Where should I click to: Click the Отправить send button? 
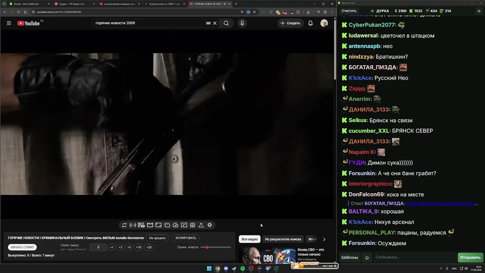pyautogui.click(x=470, y=257)
